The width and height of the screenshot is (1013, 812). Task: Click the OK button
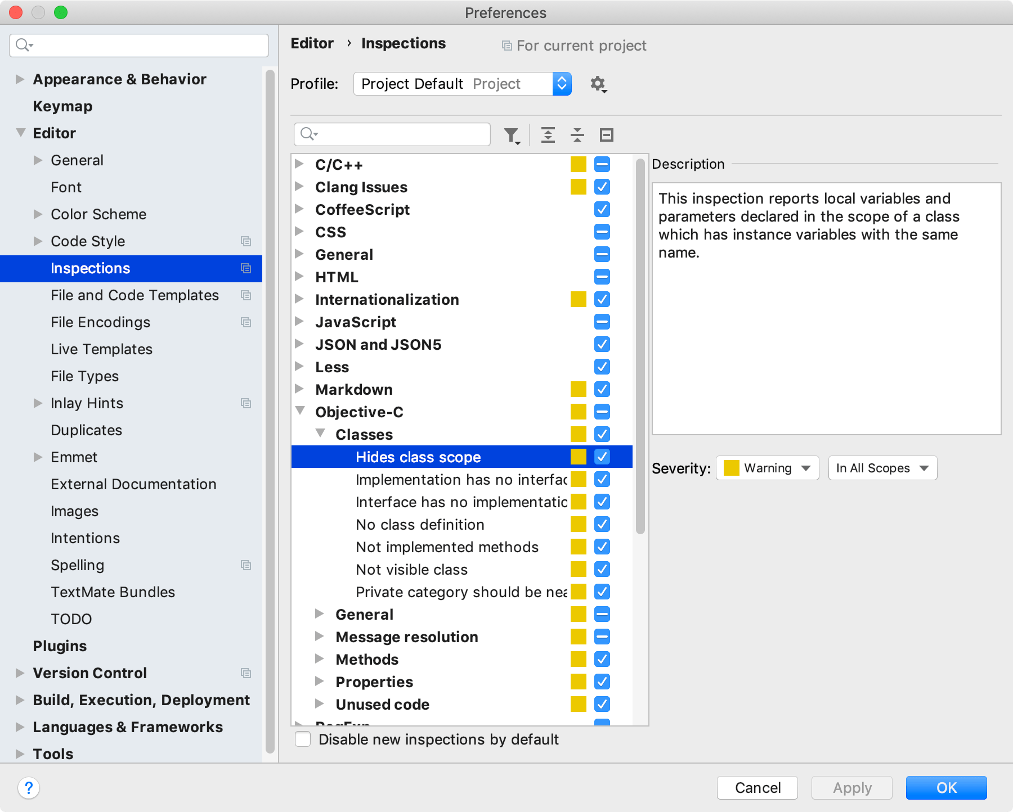pos(947,787)
